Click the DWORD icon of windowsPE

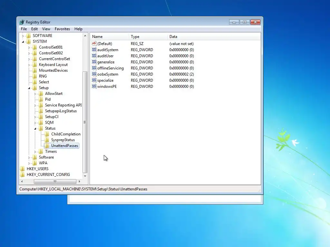tap(94, 86)
